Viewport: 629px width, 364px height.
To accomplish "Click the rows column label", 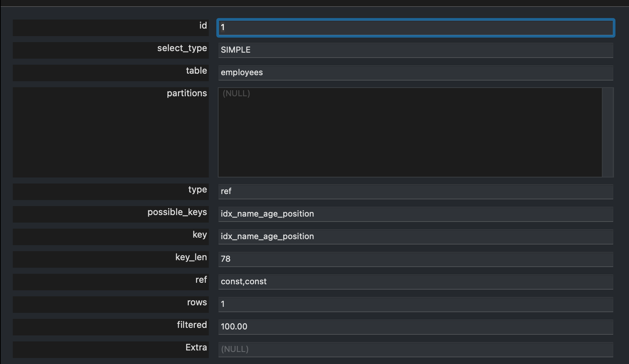I will click(x=197, y=303).
